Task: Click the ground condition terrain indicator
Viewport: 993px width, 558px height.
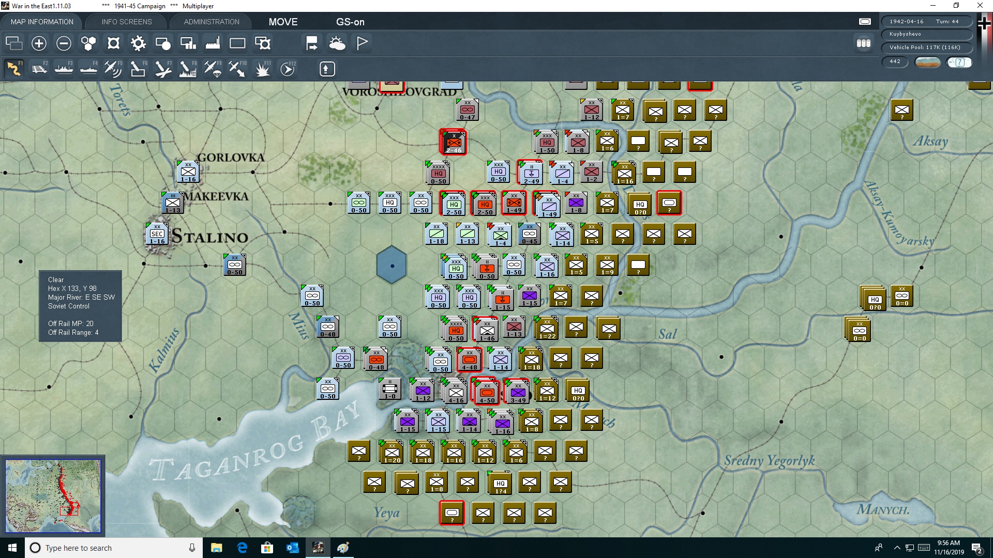Action: tap(928, 63)
